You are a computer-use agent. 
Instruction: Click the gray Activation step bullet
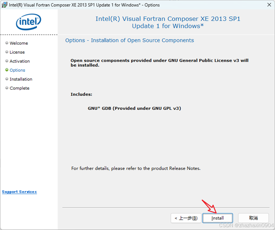coord(7,61)
